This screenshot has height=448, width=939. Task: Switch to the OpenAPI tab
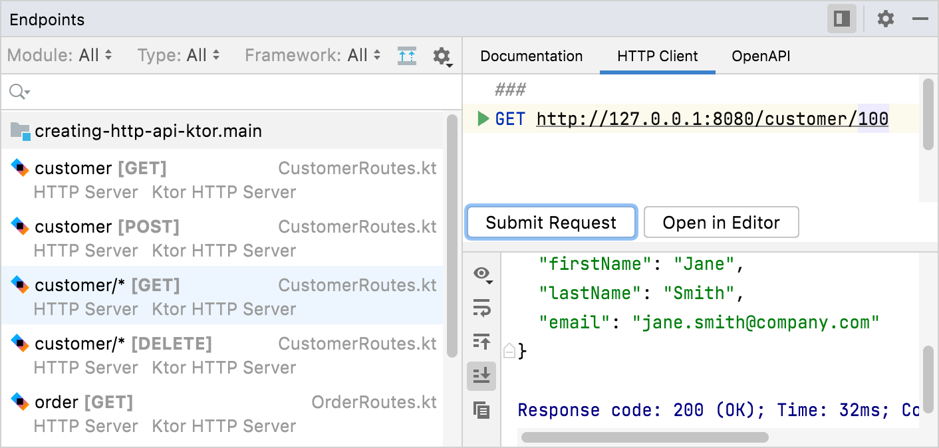point(761,56)
